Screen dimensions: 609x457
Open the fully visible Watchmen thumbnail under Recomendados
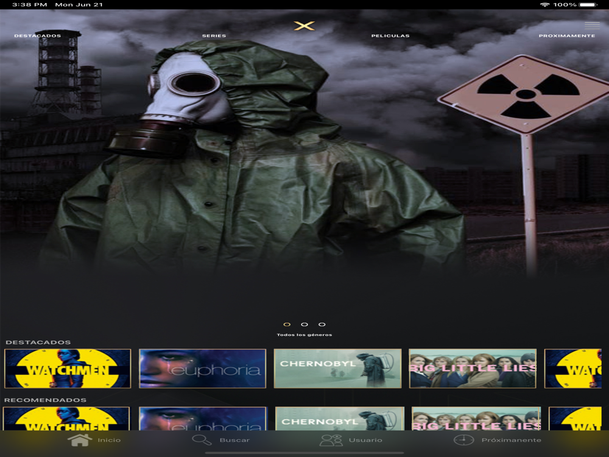[66, 419]
